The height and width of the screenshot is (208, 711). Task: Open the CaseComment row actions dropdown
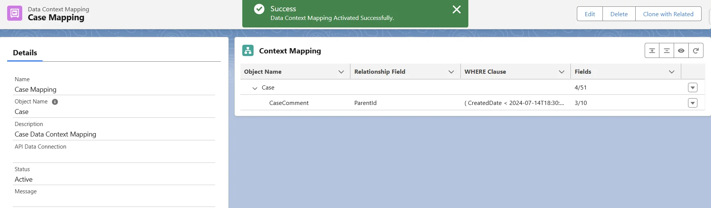point(693,103)
